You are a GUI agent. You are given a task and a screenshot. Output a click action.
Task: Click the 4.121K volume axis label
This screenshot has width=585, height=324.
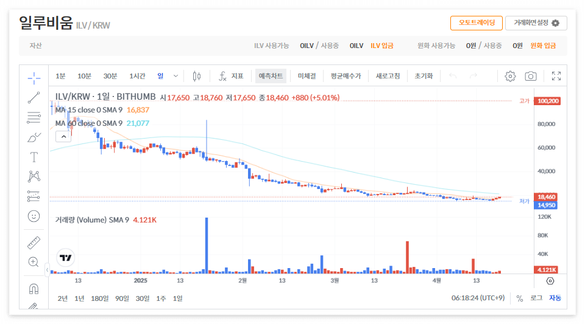(546, 270)
